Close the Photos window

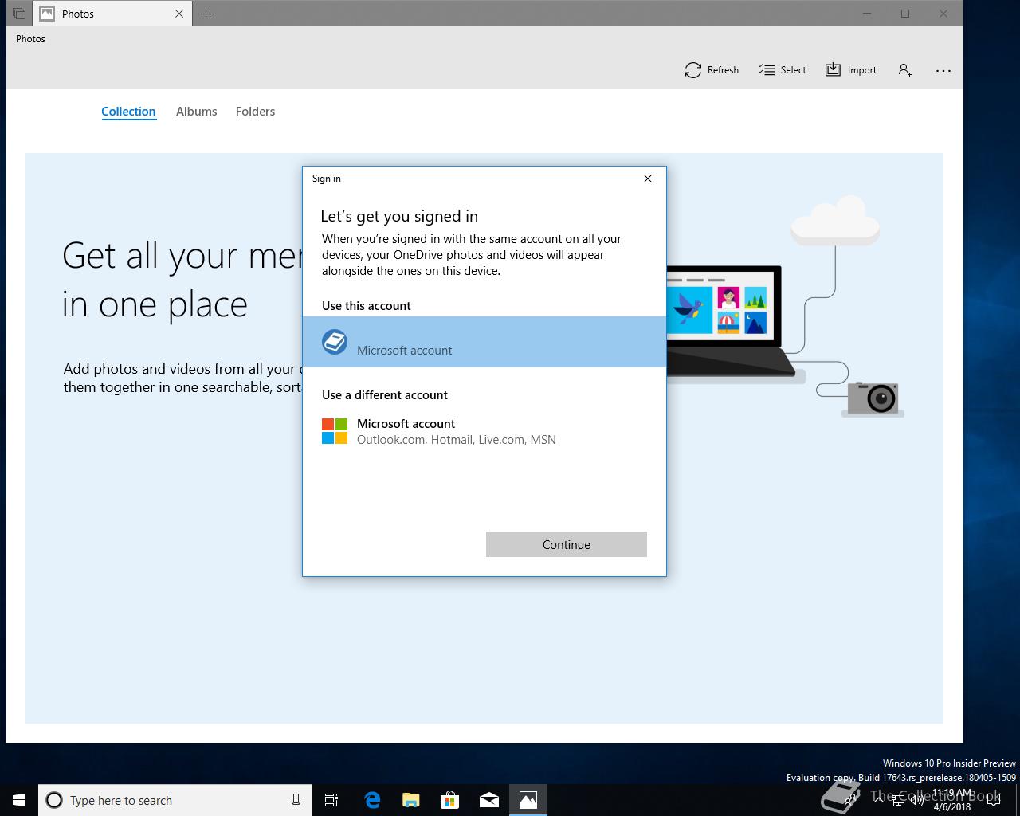click(x=943, y=14)
